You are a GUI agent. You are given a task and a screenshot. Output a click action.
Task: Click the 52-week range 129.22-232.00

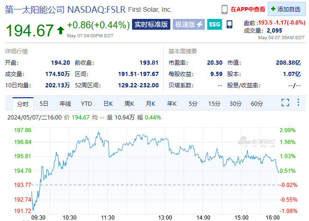pyautogui.click(x=138, y=85)
